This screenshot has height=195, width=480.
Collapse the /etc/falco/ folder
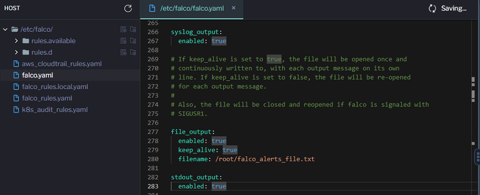tap(5, 29)
